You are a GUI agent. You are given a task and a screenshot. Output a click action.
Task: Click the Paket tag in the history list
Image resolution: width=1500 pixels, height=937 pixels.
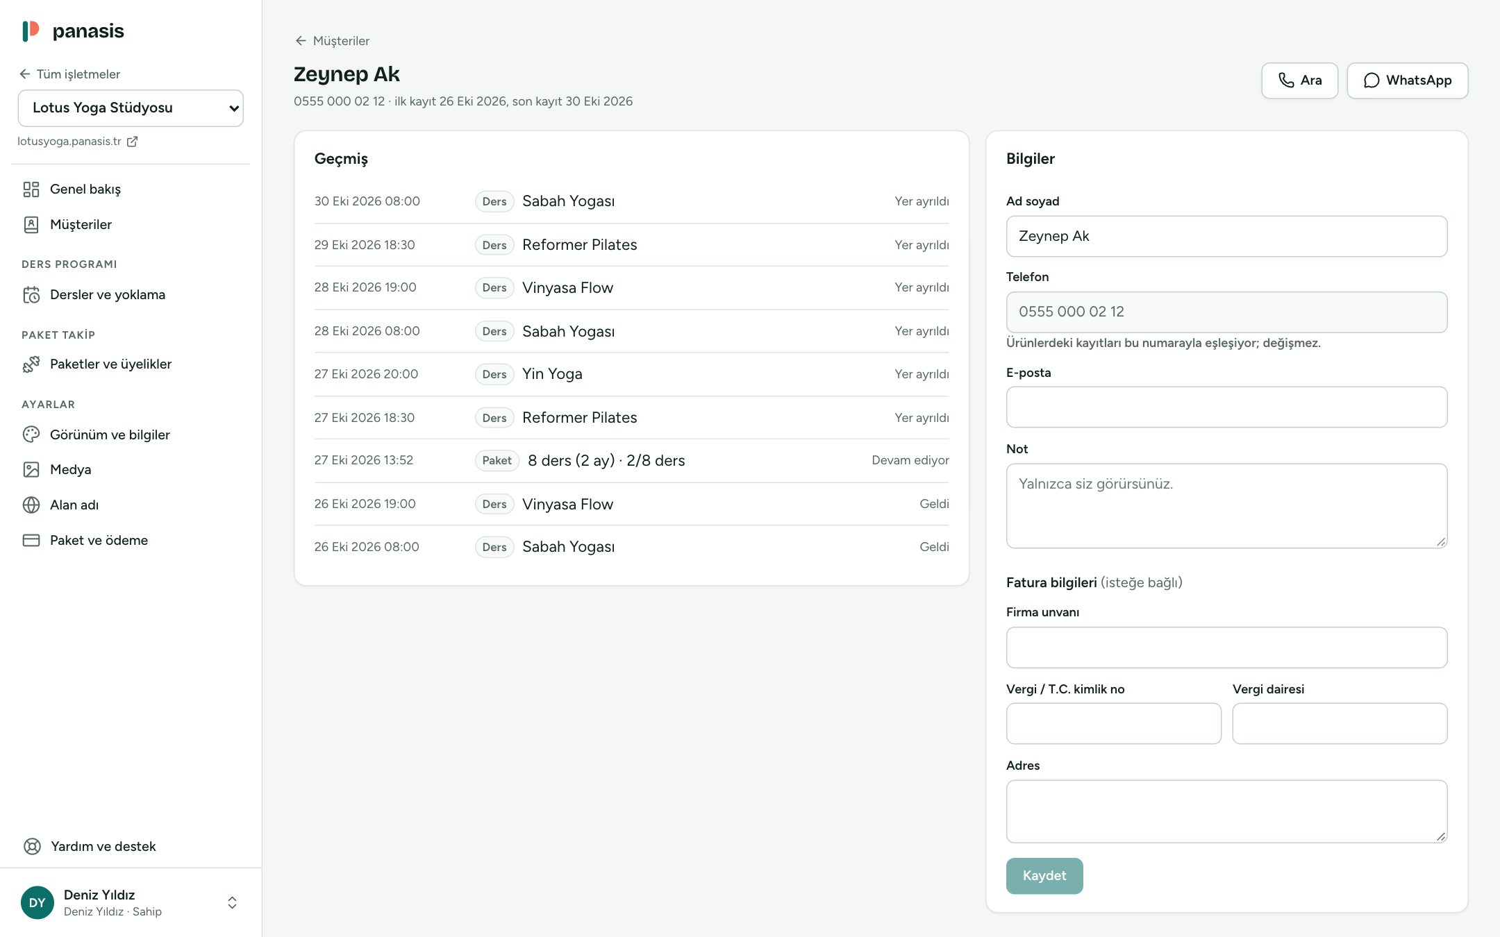tap(497, 461)
